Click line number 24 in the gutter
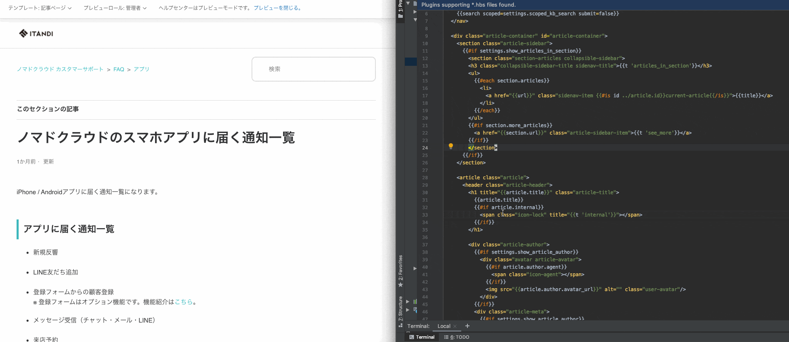 [x=425, y=148]
